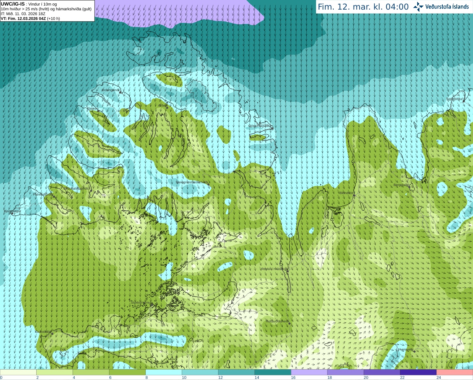Select the Bolungarvík station marker
Screen dimensions: 473x380
pos(120,93)
